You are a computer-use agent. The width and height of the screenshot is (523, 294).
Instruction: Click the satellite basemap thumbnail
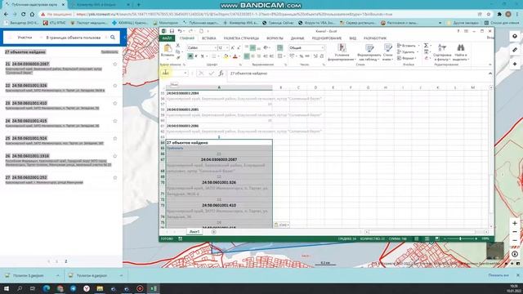495,251
